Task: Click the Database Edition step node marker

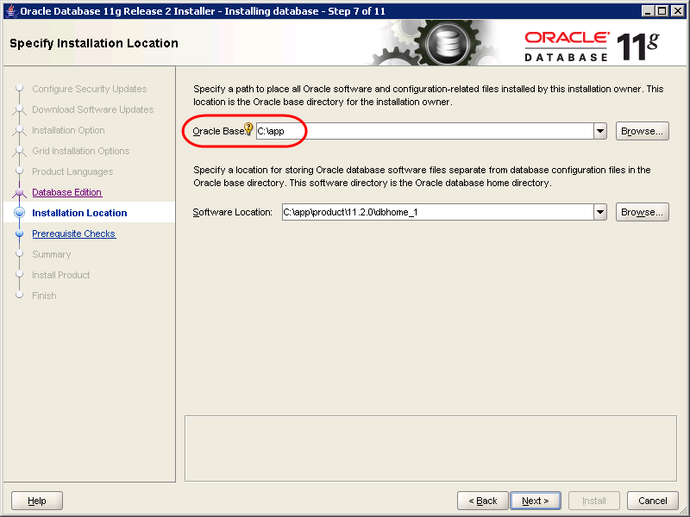Action: point(19,192)
